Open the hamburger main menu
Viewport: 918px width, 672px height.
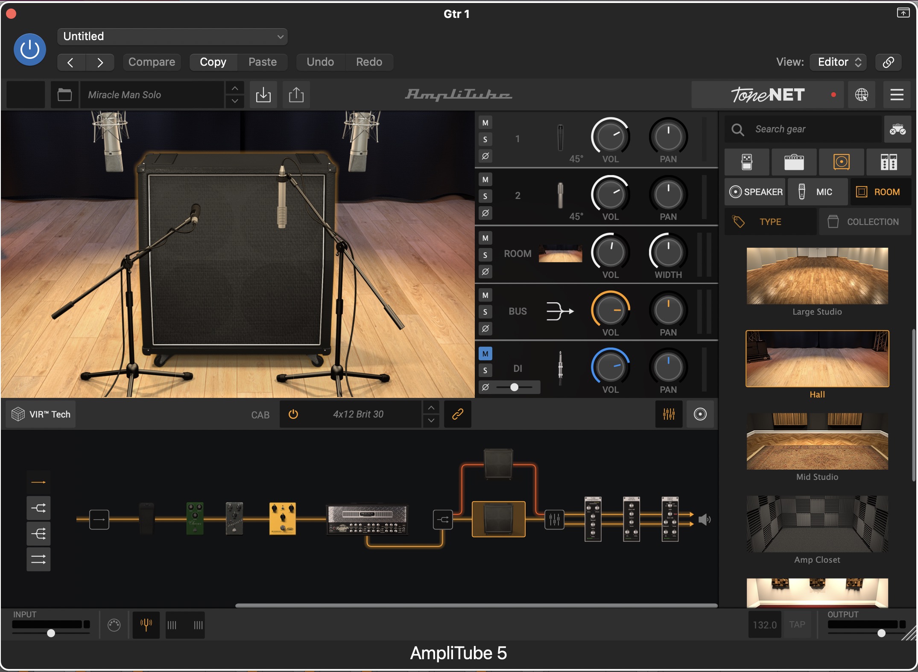pyautogui.click(x=897, y=95)
